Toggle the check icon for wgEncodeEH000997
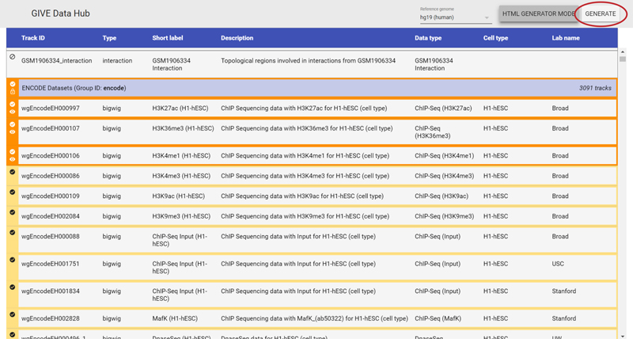 point(13,105)
